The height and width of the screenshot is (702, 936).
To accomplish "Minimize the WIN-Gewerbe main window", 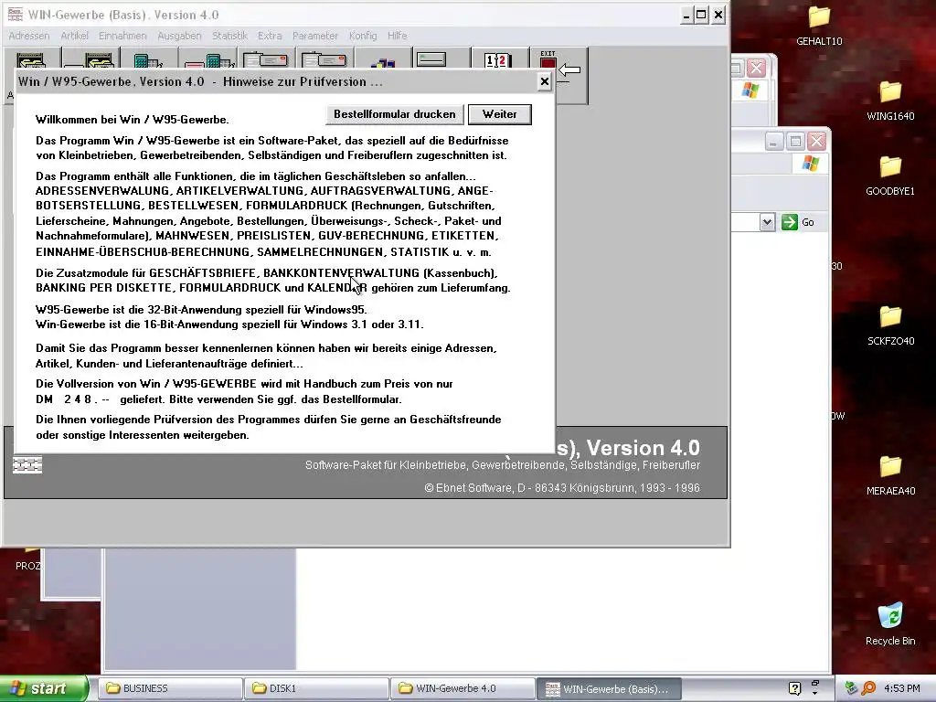I will point(686,15).
